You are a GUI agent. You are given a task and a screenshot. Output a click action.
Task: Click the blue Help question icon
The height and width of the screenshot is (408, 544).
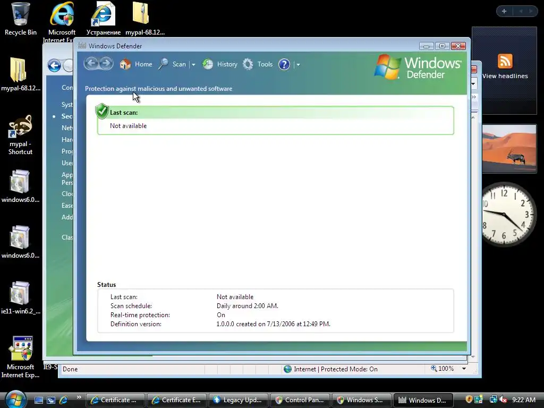(x=284, y=64)
